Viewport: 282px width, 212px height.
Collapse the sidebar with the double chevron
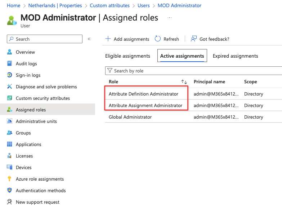(x=89, y=39)
